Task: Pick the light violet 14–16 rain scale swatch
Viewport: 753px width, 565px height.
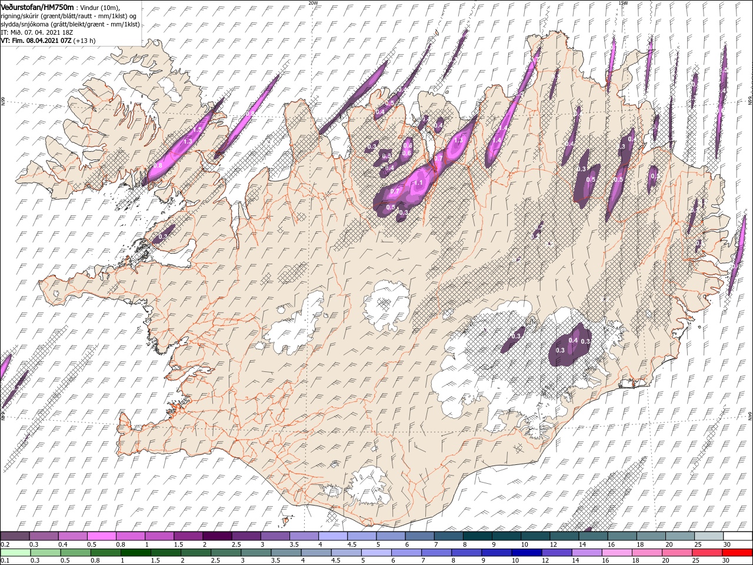Action: coord(586,553)
